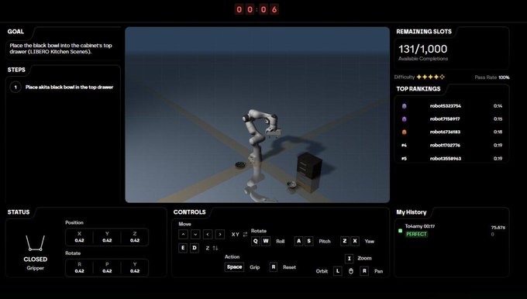Click the My History heading

(412, 212)
